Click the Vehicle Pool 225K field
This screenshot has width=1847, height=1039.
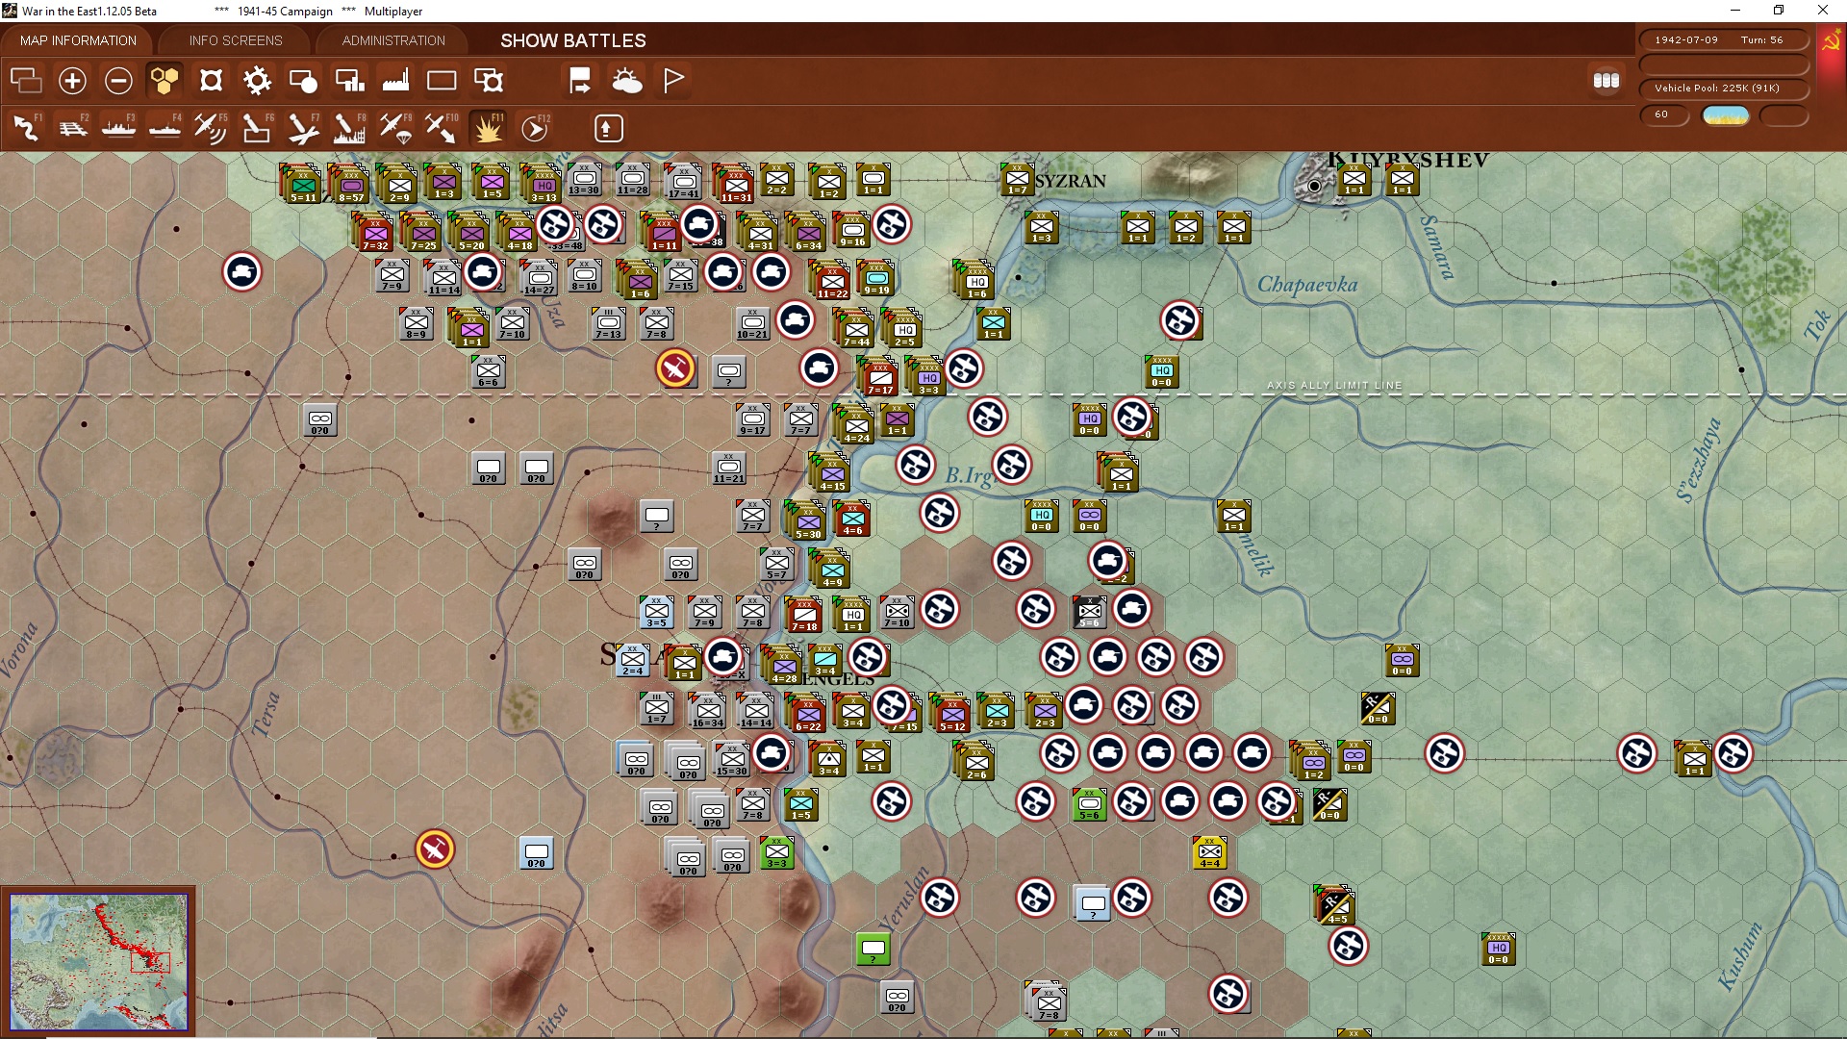[x=1724, y=88]
